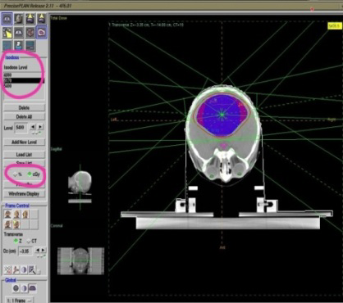The width and height of the screenshot is (343, 303).
Task: Click the contrast half-circle icon in Global section
Action: tap(24, 288)
